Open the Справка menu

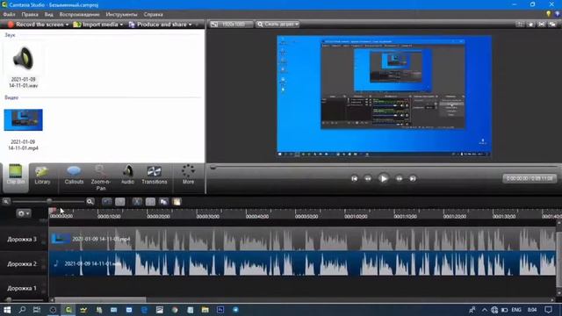(x=154, y=14)
